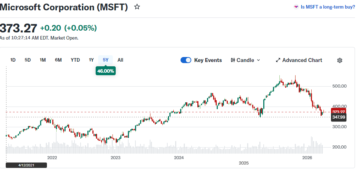360x170 pixels.
Task: Show the All time range
Action: tap(120, 60)
